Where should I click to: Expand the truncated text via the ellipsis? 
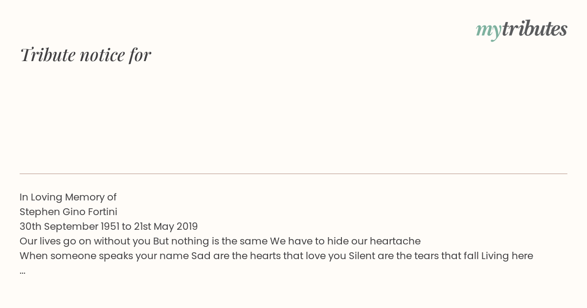23,272
